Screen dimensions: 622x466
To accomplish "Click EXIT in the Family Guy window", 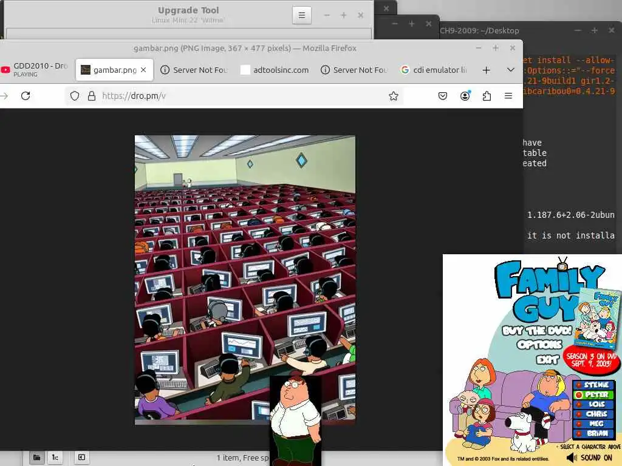I will [547, 359].
